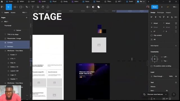Open the Text type details icon
Image resolution: width=180 pixels, height=101 pixels.
click(x=176, y=82)
